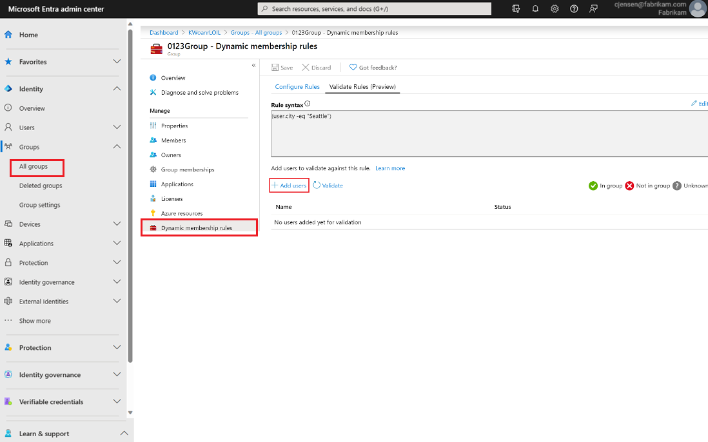Open Overview under Identity in sidebar

click(x=32, y=108)
